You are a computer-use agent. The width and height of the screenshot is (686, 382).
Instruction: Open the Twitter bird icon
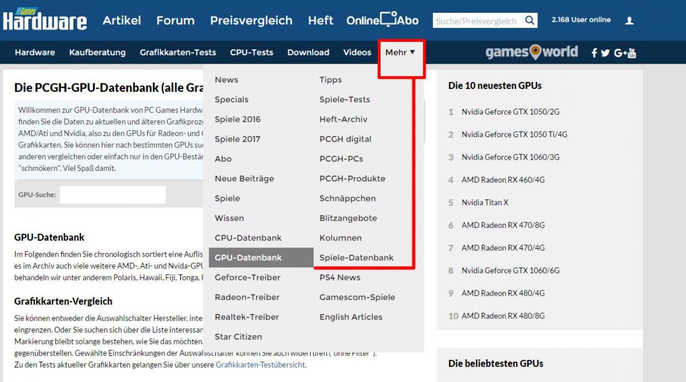click(x=605, y=53)
